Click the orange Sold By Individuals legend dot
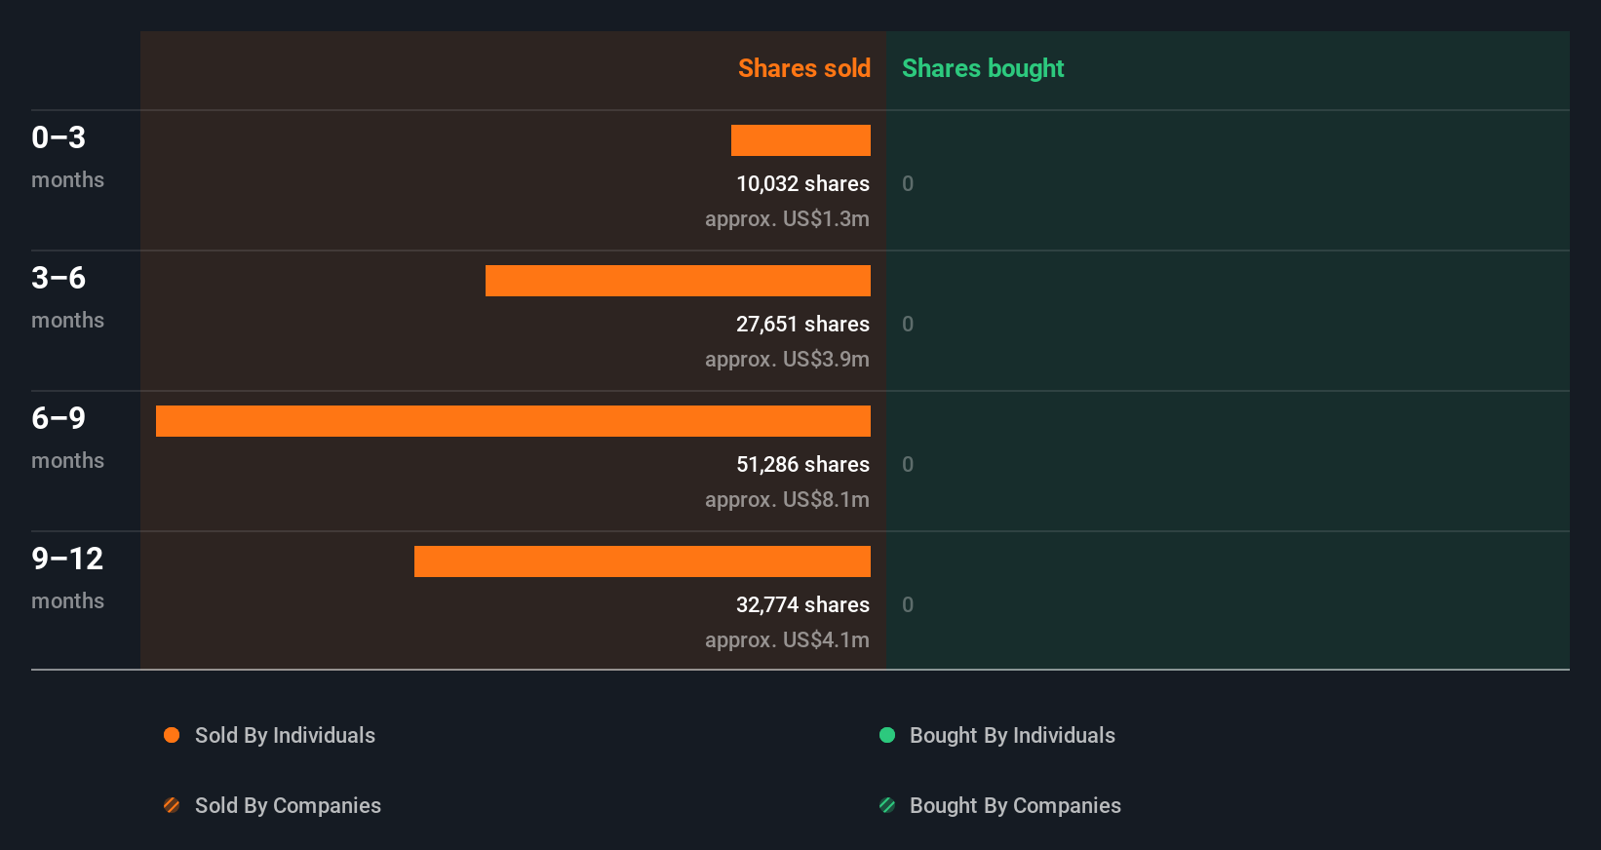Viewport: 1601px width, 850px height. coord(172,735)
